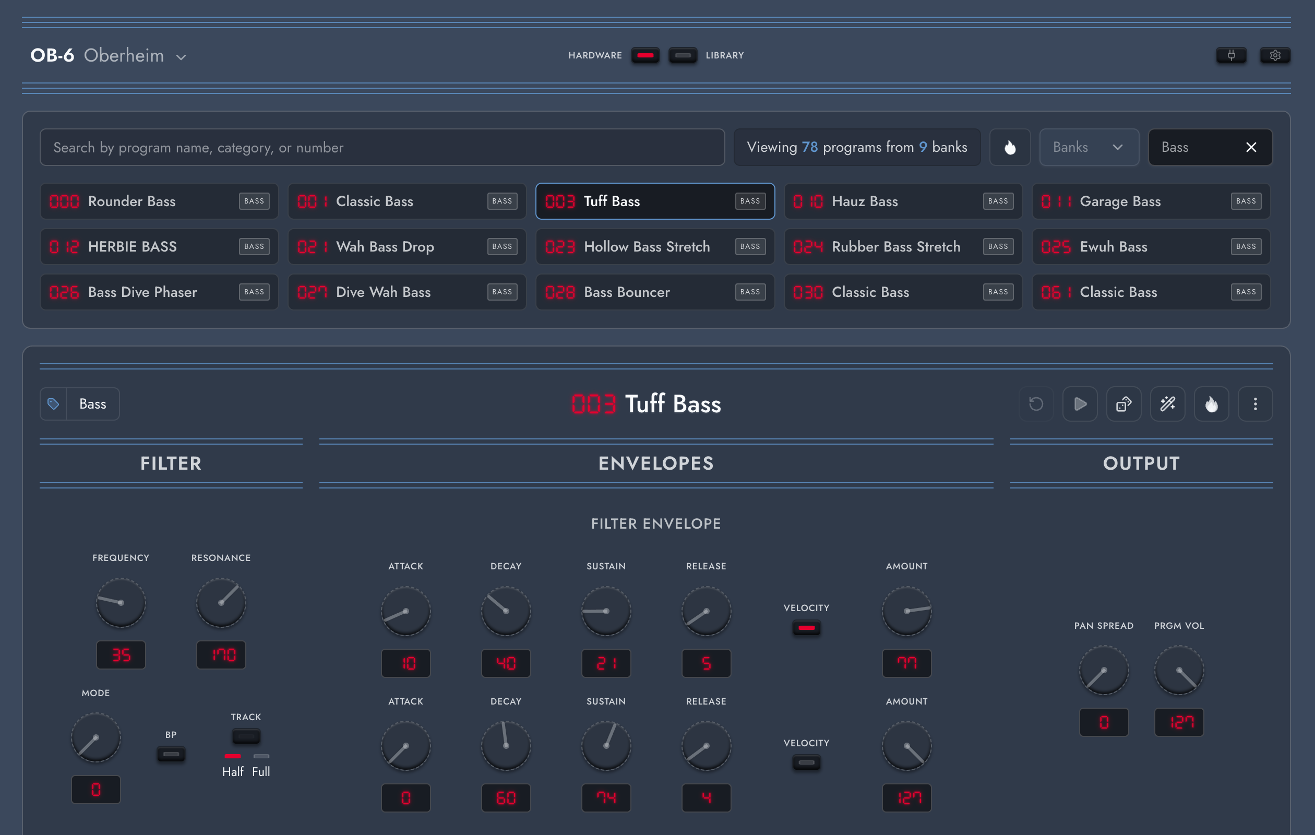Screen dimensions: 1315x835
Task: Toggle filter envelope VELOCITY switch
Action: click(806, 627)
